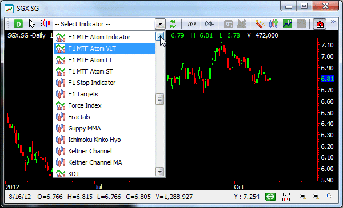Pick F1 Targets from the list

105,94
